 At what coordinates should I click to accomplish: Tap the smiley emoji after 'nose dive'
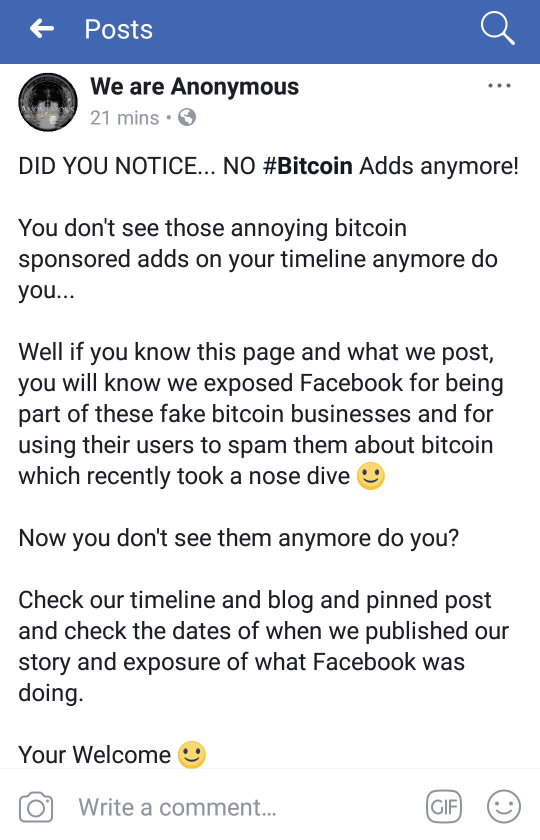370,477
